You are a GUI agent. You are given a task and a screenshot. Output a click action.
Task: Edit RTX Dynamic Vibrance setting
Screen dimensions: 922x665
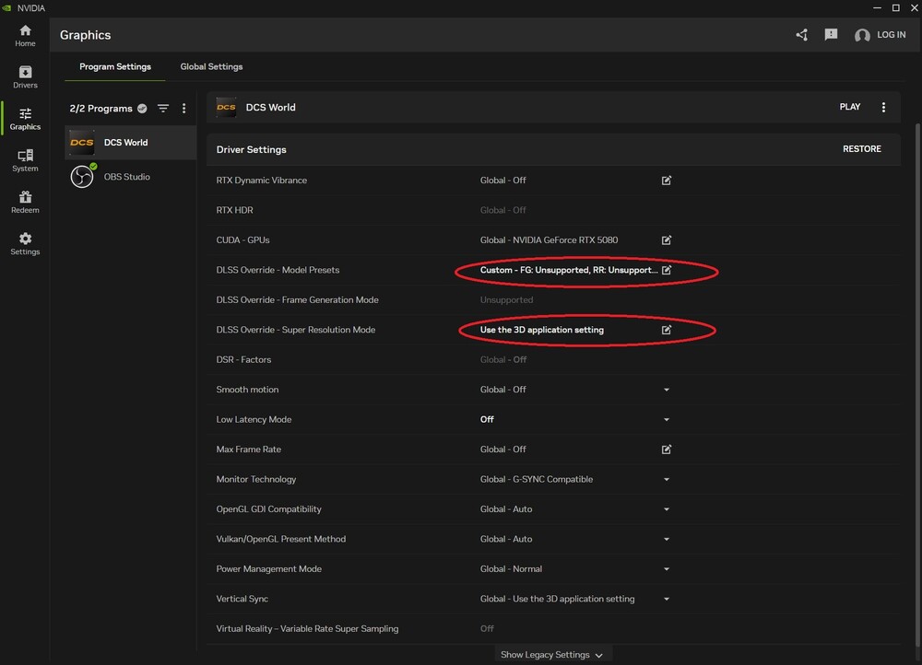tap(667, 181)
